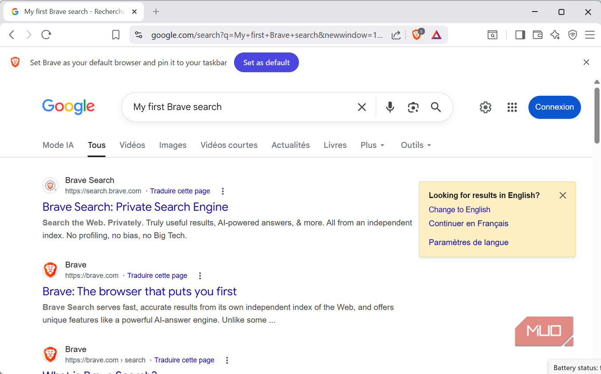
Task: Select the My first Brave search browser tab
Action: tap(74, 12)
